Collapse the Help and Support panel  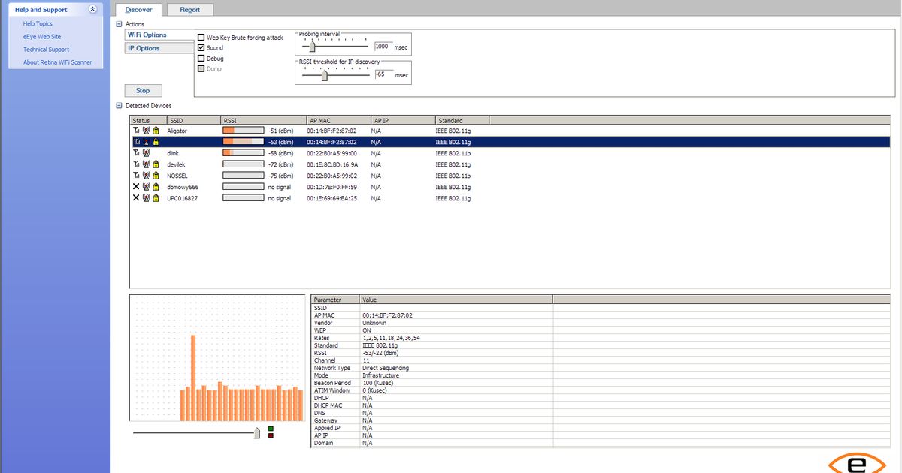tap(94, 9)
